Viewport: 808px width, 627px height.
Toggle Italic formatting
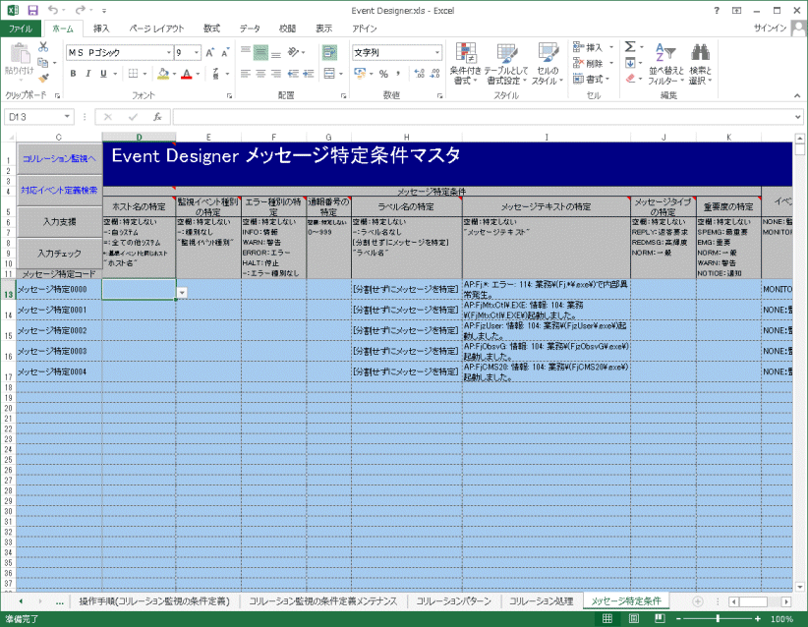coord(88,74)
